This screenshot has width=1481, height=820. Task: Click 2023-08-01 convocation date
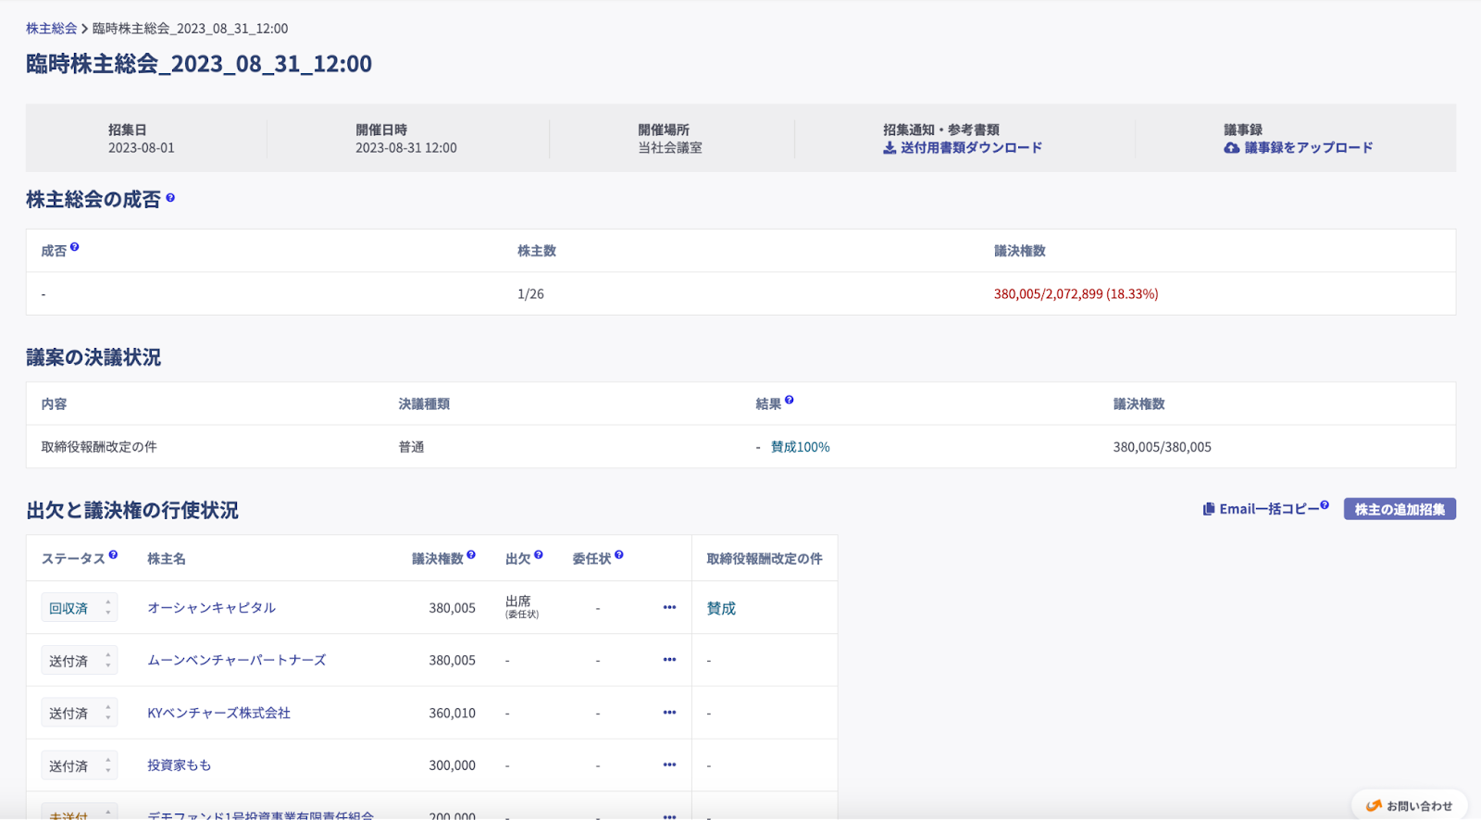(141, 148)
